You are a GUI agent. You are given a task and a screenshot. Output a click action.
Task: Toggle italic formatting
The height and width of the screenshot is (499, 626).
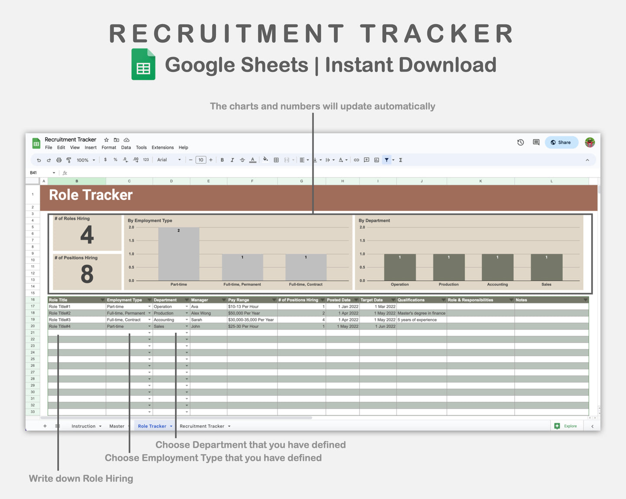[232, 160]
